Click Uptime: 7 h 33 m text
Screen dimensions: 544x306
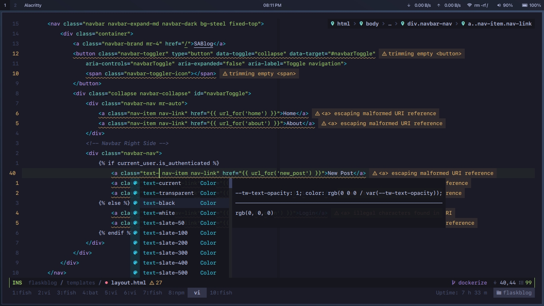click(x=462, y=292)
